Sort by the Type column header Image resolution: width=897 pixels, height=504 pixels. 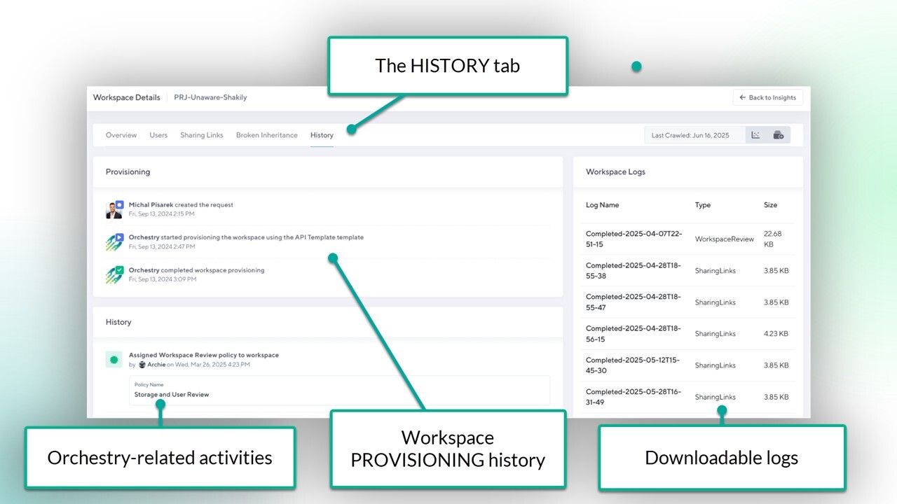point(703,205)
